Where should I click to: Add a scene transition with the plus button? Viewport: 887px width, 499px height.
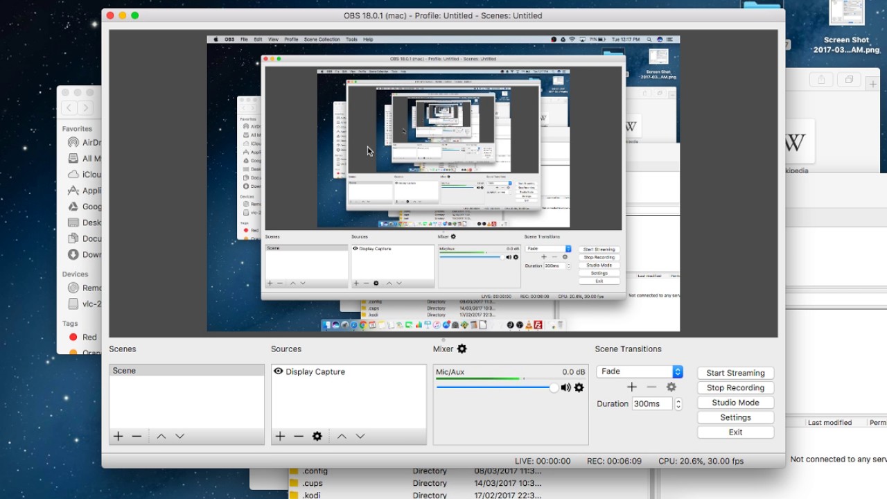point(631,387)
